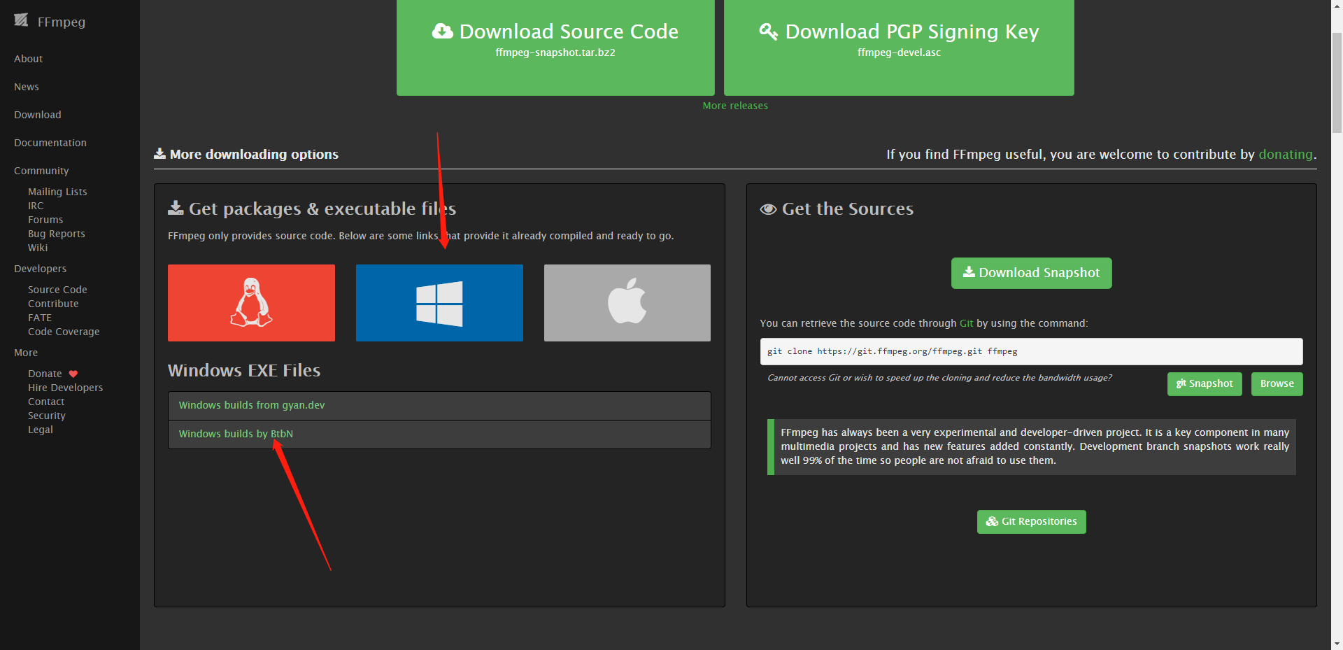Screen dimensions: 1343x650
Task: Follow the Git link in sources text
Action: pyautogui.click(x=966, y=323)
